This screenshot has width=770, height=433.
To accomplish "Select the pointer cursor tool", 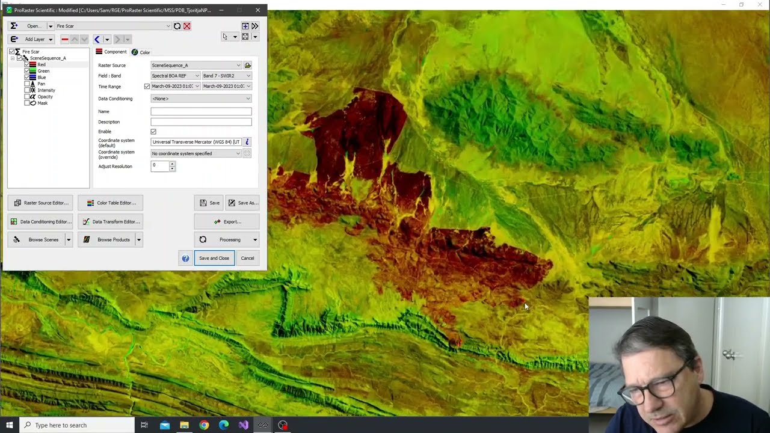I will coord(225,37).
